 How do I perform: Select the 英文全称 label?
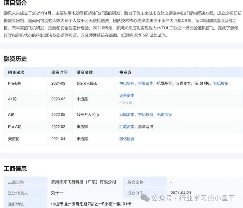(135, 182)
